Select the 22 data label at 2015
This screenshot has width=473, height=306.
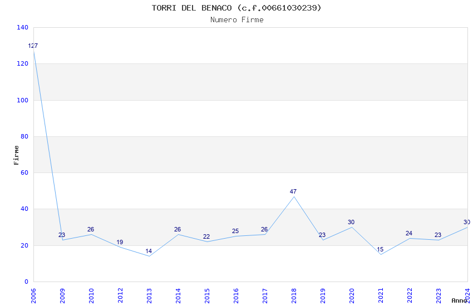[206, 236]
